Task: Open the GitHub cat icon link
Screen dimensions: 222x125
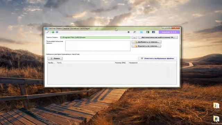Action: (x=129, y=32)
